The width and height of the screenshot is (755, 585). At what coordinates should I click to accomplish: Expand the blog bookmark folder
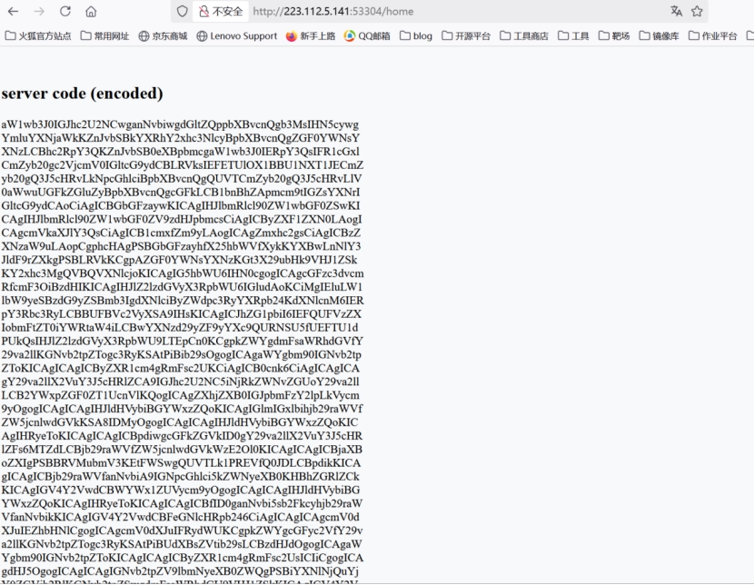(x=416, y=36)
